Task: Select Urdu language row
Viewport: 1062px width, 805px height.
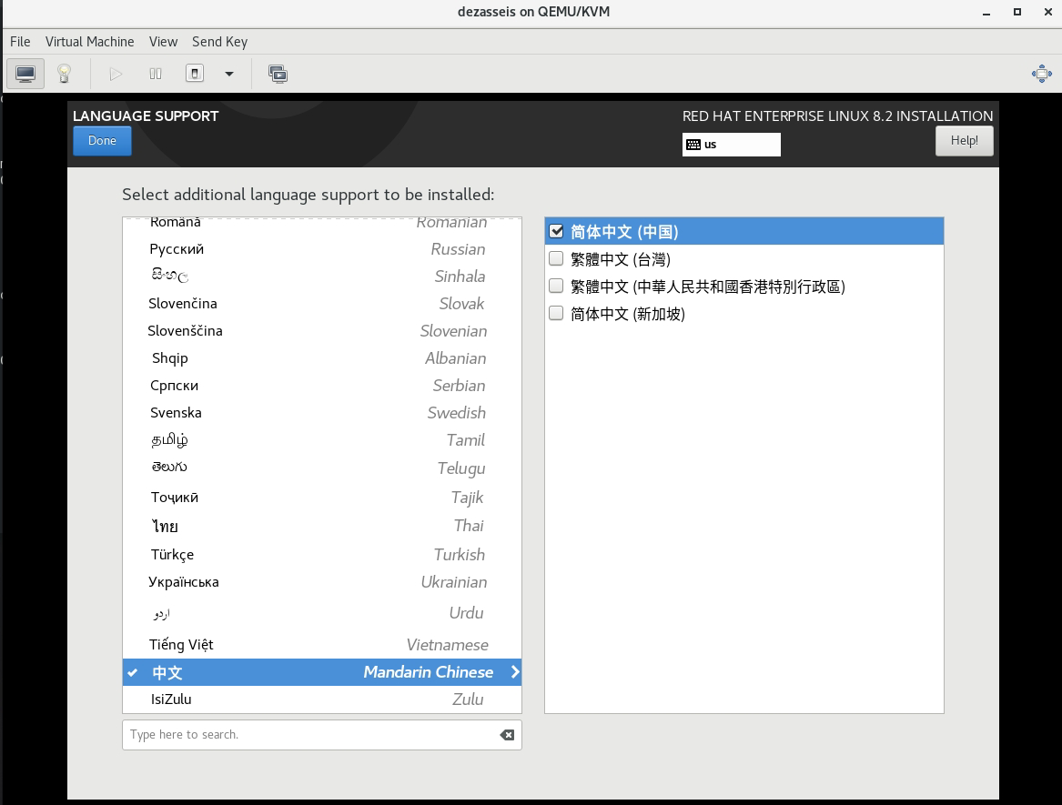Action: pyautogui.click(x=322, y=613)
